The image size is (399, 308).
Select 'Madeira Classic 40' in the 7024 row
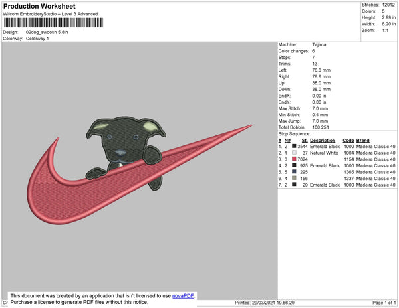(x=376, y=159)
